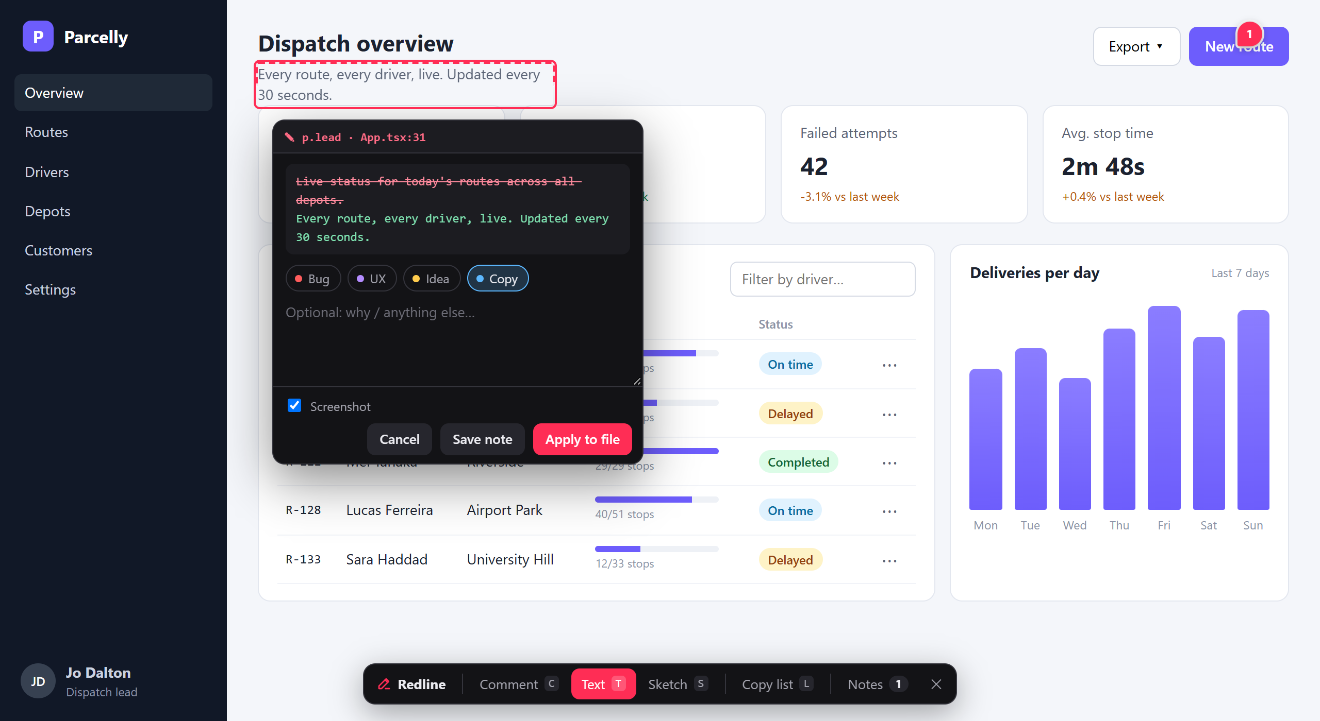Click the Friday bar in deliveries chart
The image size is (1320, 721).
[1164, 408]
